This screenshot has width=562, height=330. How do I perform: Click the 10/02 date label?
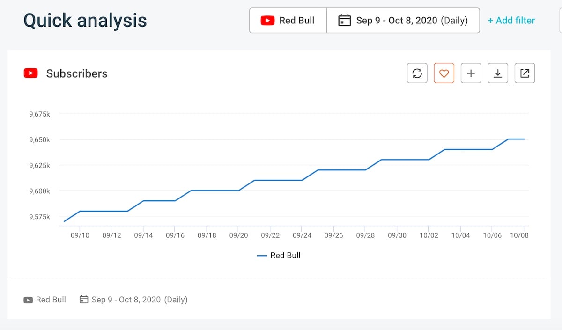tap(429, 235)
